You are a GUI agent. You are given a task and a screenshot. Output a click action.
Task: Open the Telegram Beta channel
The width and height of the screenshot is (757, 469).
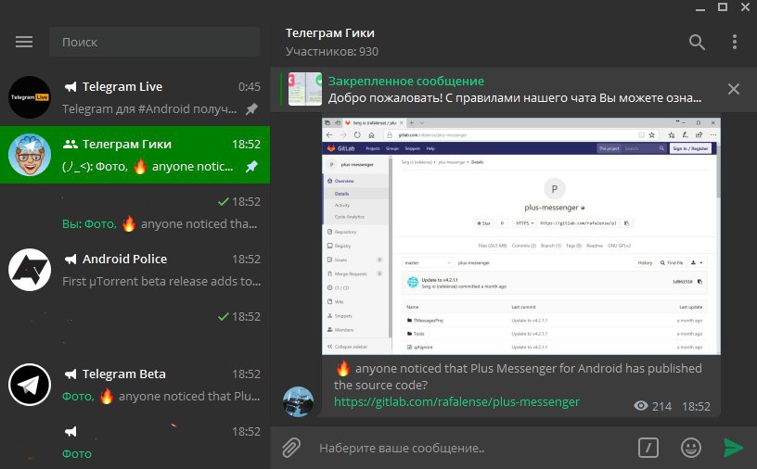pyautogui.click(x=135, y=385)
